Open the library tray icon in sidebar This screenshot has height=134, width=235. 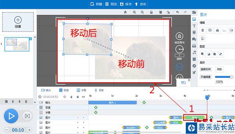click(x=194, y=46)
